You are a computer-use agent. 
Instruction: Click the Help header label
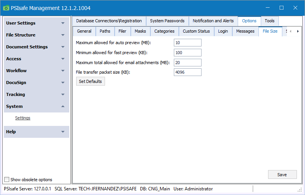pyautogui.click(x=11, y=132)
